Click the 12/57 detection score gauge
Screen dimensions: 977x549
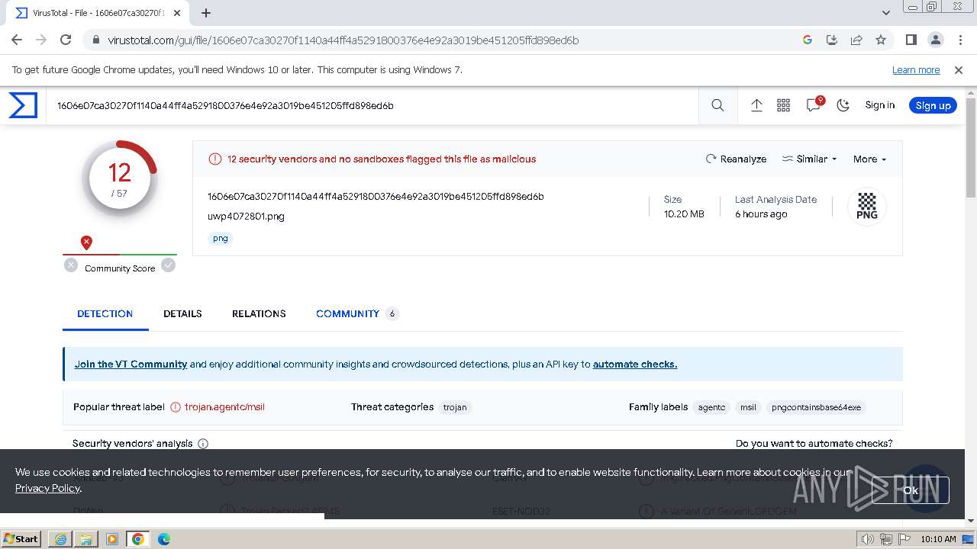(x=120, y=178)
